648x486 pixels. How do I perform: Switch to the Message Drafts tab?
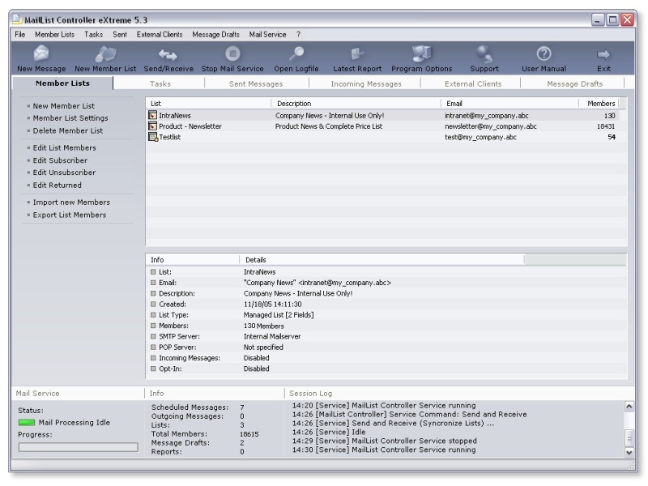(x=574, y=83)
